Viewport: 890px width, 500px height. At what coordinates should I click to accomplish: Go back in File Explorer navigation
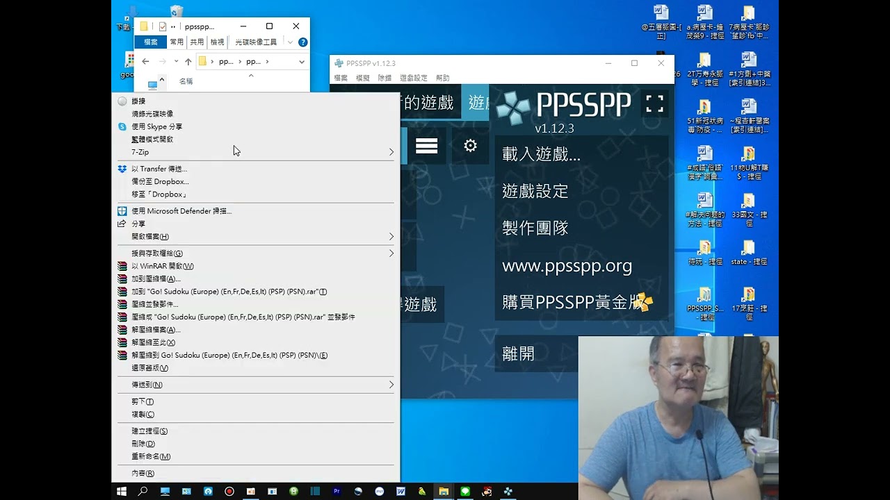(145, 62)
